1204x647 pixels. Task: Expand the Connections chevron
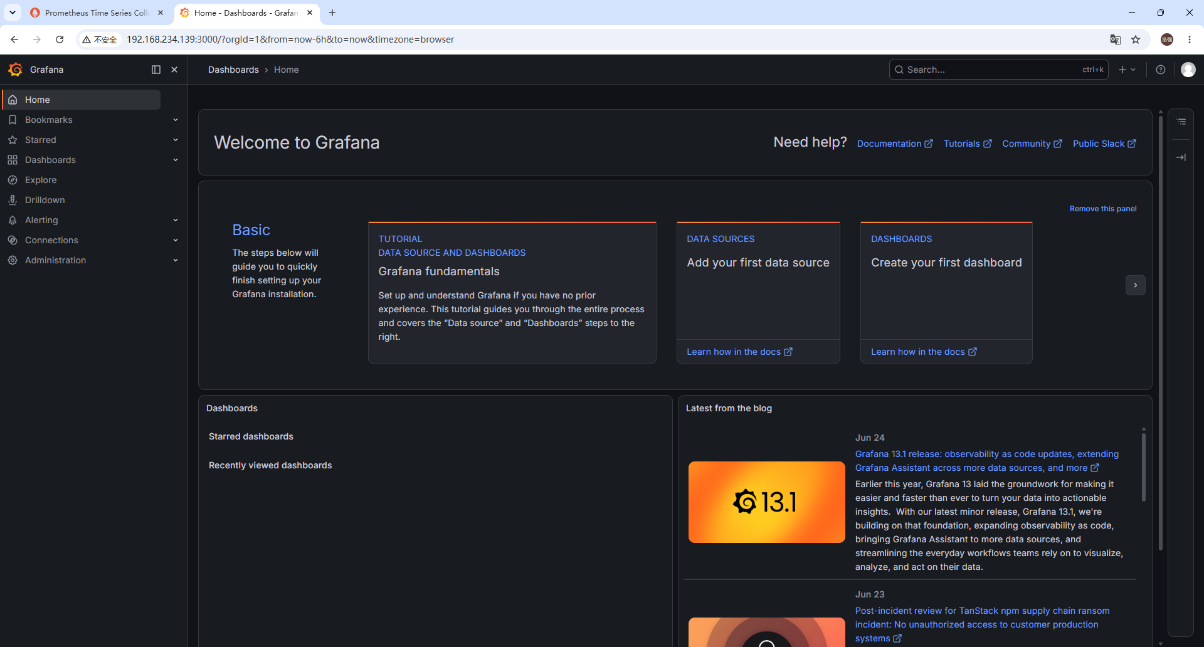[x=176, y=240]
